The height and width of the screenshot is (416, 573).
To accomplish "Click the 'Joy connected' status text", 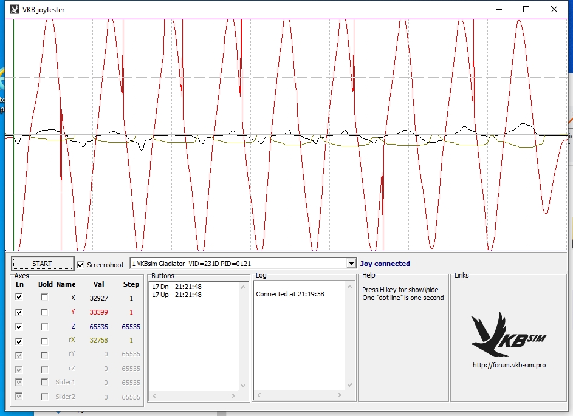I will (385, 264).
